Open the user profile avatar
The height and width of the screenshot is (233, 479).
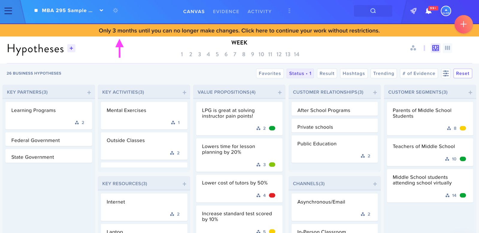coord(446,11)
